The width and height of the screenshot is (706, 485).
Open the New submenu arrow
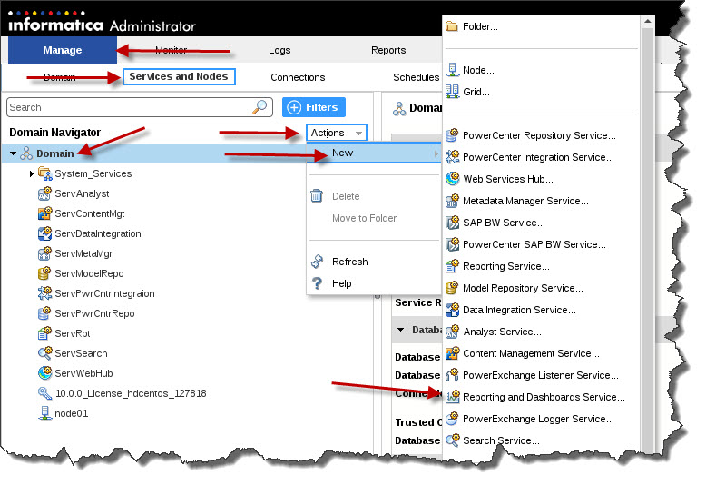coord(436,153)
